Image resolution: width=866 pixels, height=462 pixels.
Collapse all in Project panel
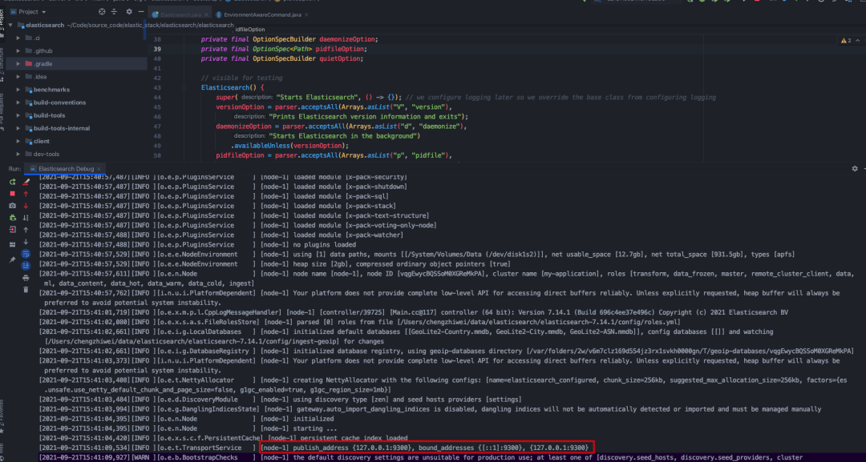click(x=115, y=11)
